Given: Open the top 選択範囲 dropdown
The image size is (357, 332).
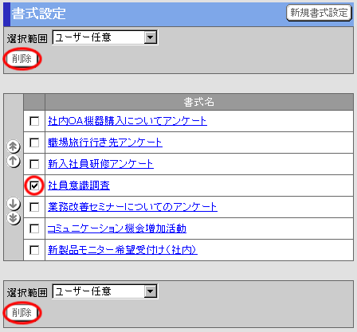Looking at the screenshot, I should pos(105,37).
